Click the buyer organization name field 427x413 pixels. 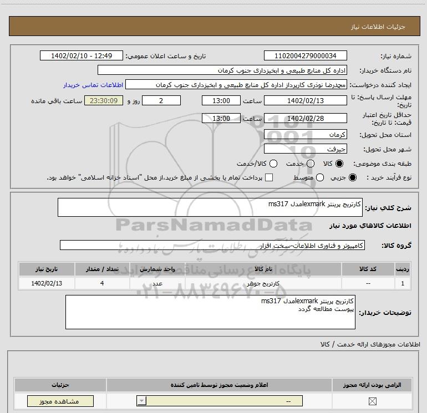click(222, 70)
